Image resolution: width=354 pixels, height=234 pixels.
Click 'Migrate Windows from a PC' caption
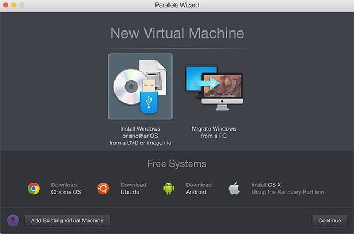point(214,132)
